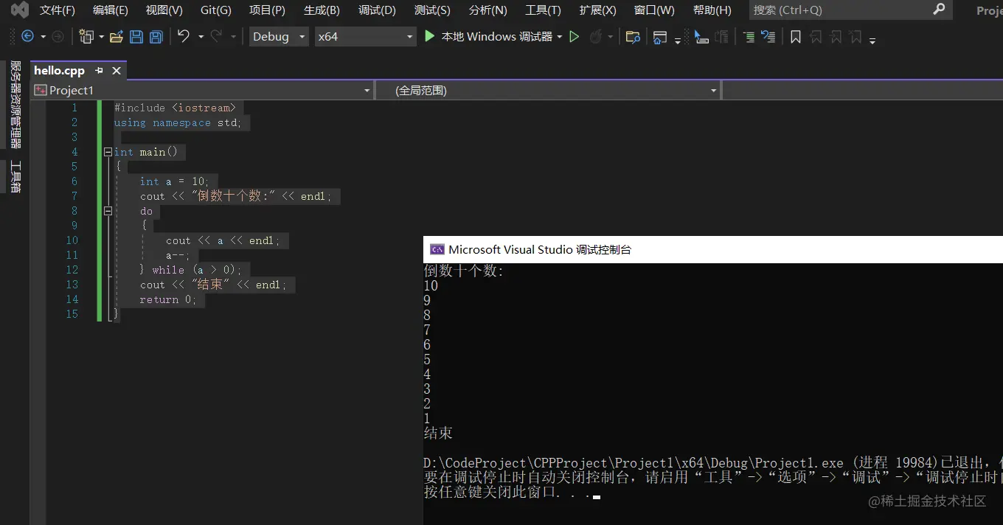Click the '结束' output line in console
Viewport: 1003px width, 525px height.
point(438,433)
